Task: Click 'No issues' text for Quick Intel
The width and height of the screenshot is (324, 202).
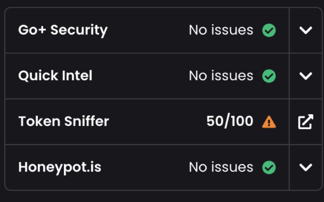Action: 221,76
